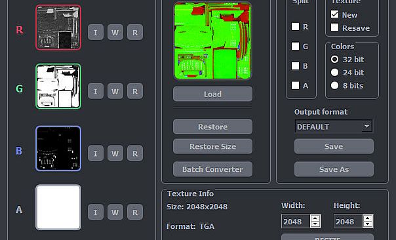Click the combined green texture preview
Image resolution: width=396 pixels, height=240 pixels.
point(212,41)
